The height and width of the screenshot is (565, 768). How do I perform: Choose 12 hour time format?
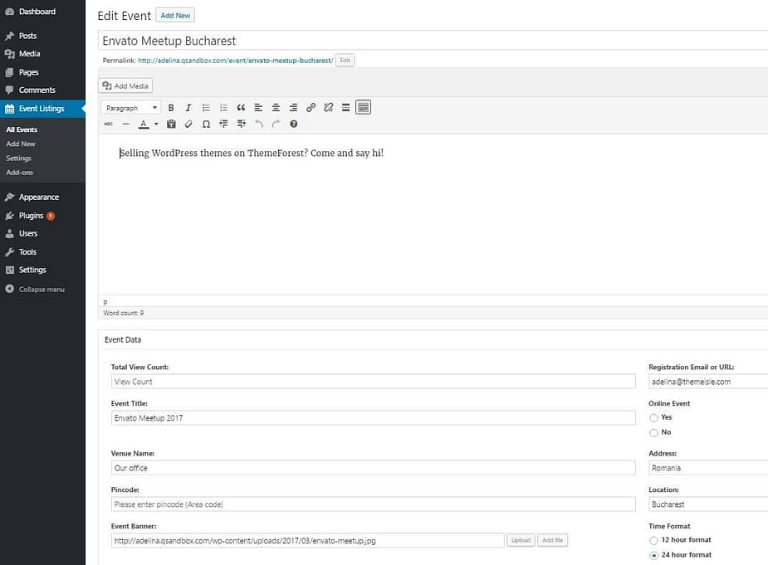[653, 540]
